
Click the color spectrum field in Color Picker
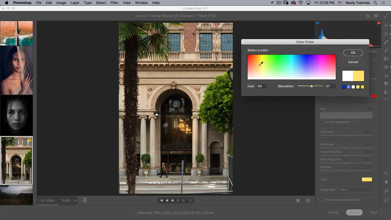pyautogui.click(x=291, y=67)
